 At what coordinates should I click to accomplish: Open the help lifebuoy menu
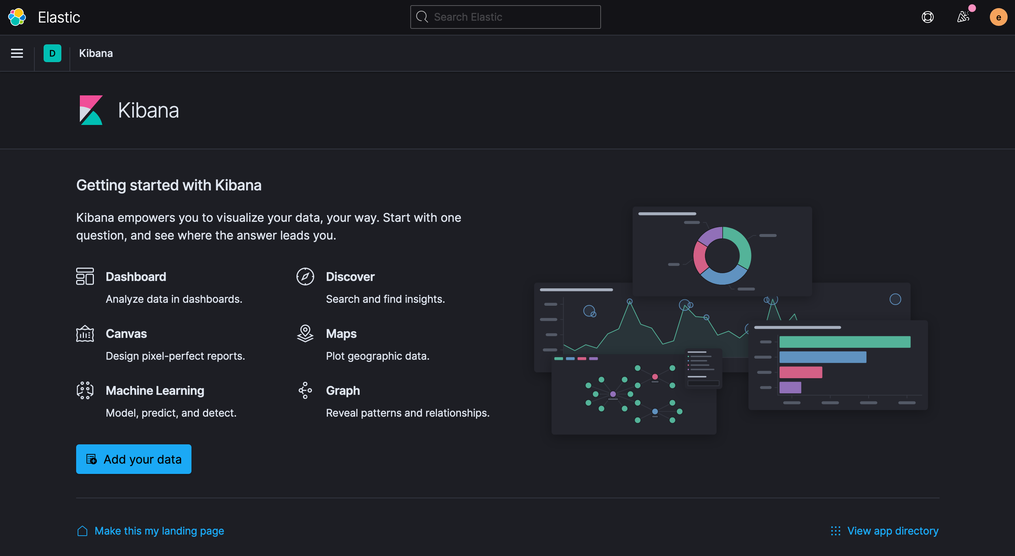click(x=927, y=17)
